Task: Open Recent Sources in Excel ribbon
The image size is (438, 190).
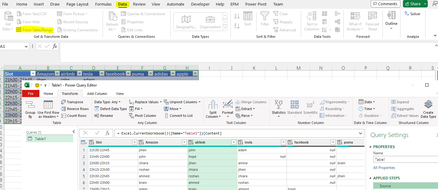Action: [73, 22]
